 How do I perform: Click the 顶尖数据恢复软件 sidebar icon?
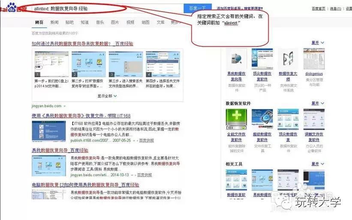pyautogui.click(x=262, y=59)
